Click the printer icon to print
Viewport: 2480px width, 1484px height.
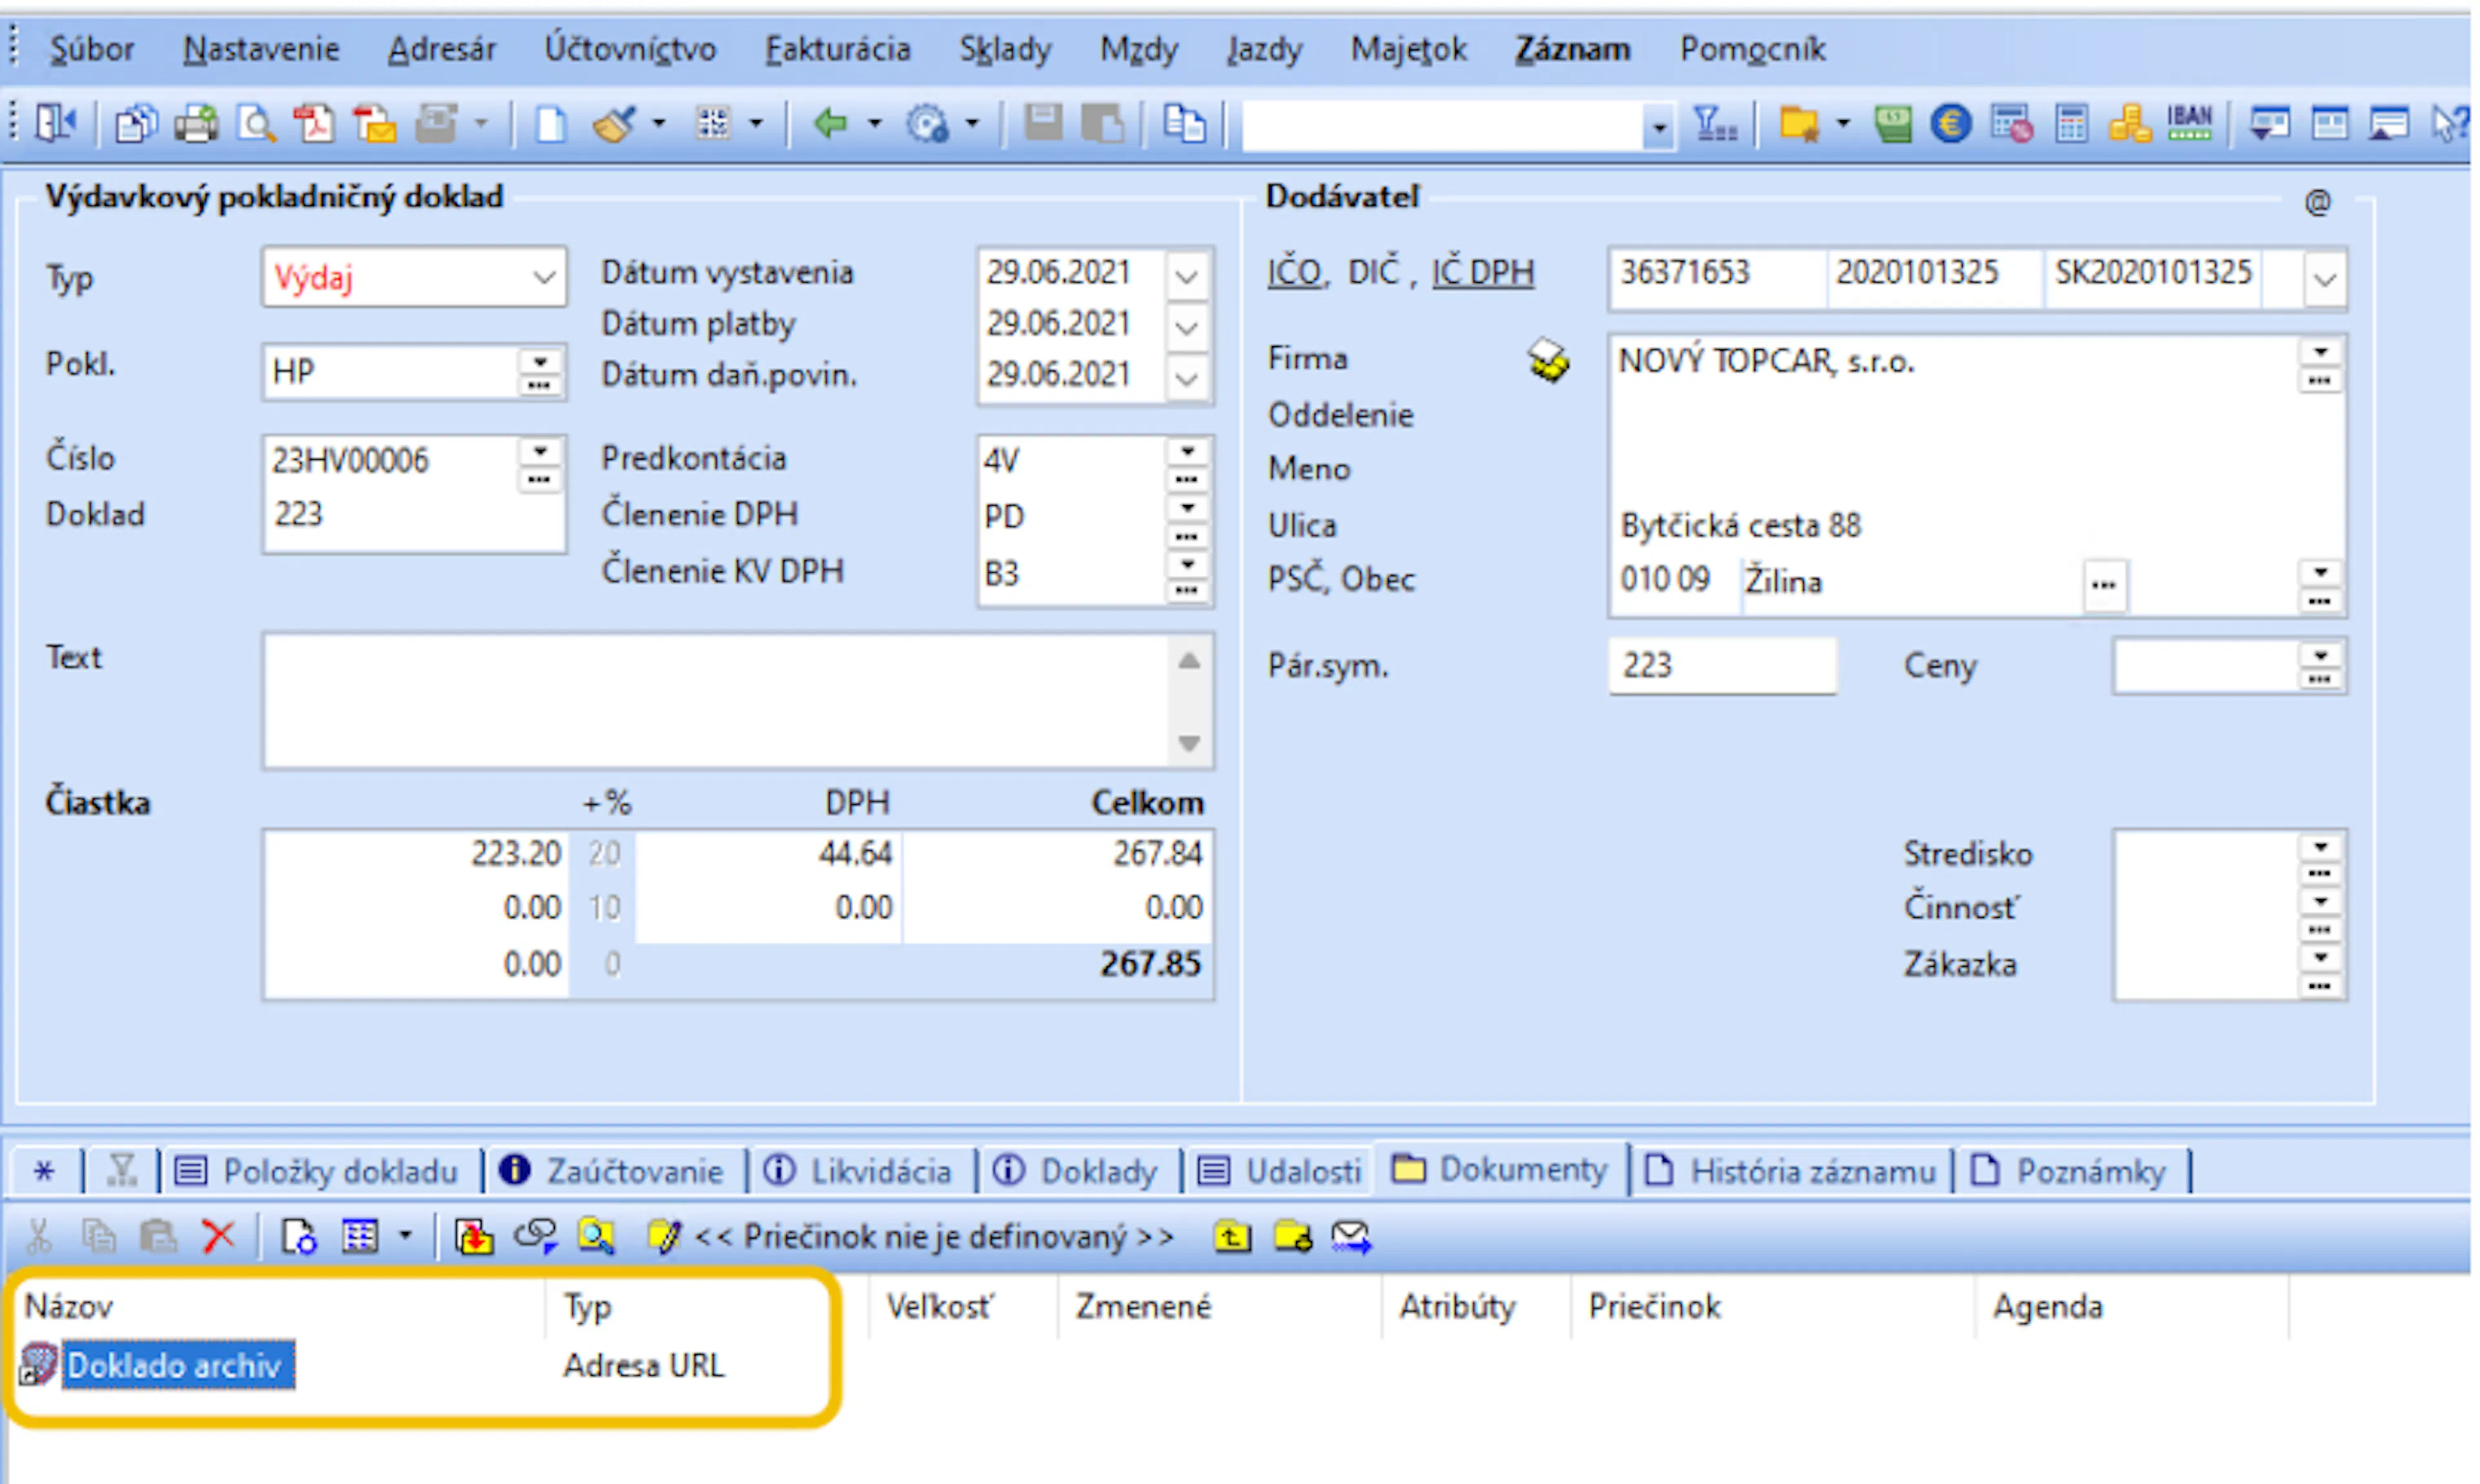pos(196,125)
